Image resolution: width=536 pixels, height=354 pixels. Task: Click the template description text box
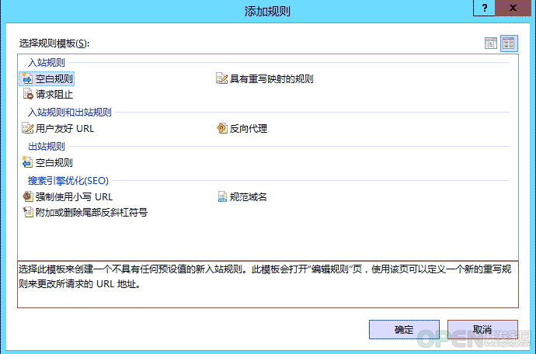pos(268,284)
